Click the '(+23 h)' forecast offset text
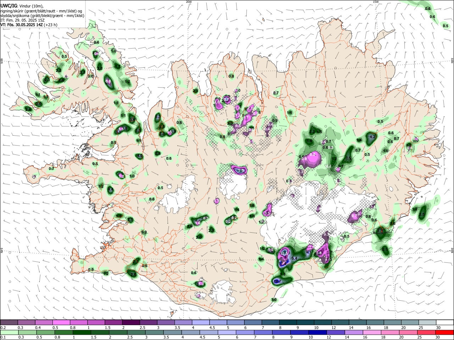This screenshot has height=340, width=454. tap(51, 25)
